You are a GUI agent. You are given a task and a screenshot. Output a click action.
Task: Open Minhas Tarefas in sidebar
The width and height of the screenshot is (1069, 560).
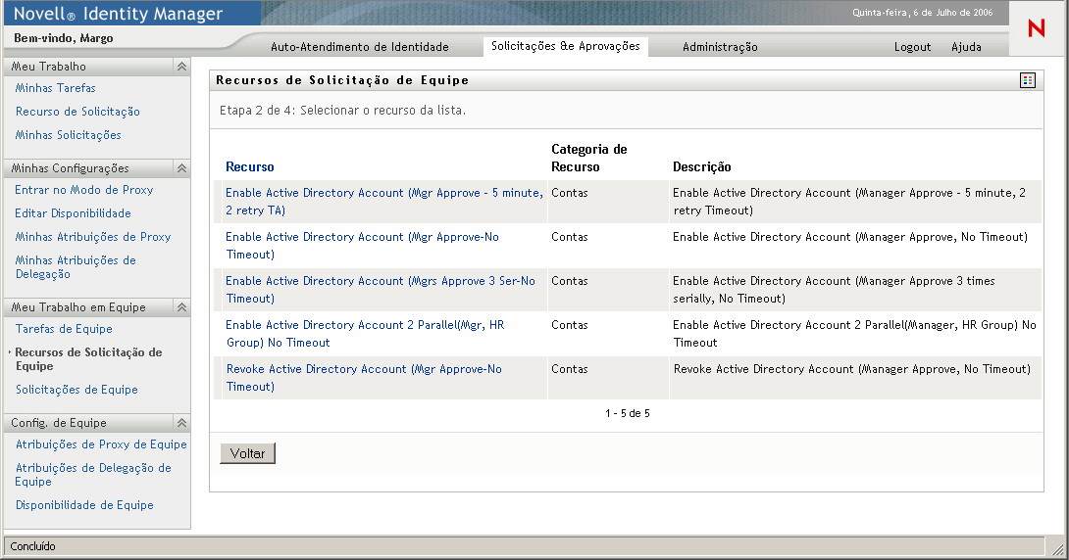pyautogui.click(x=55, y=88)
